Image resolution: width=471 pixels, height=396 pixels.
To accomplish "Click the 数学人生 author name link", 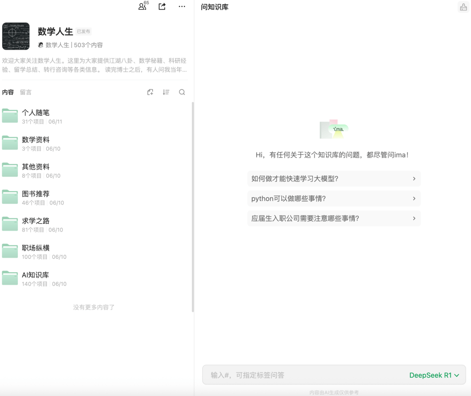I will pyautogui.click(x=57, y=45).
